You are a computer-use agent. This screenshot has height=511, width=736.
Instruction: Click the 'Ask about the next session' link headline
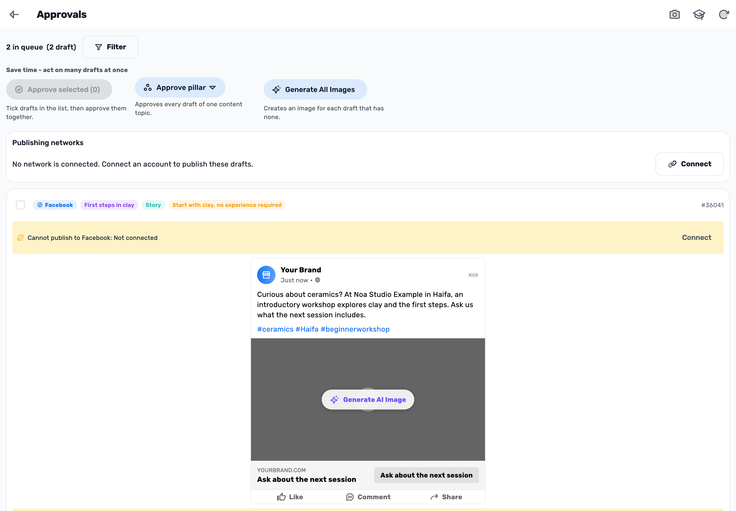point(307,479)
